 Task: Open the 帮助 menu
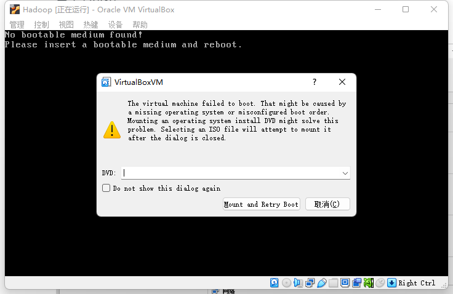pyautogui.click(x=140, y=25)
